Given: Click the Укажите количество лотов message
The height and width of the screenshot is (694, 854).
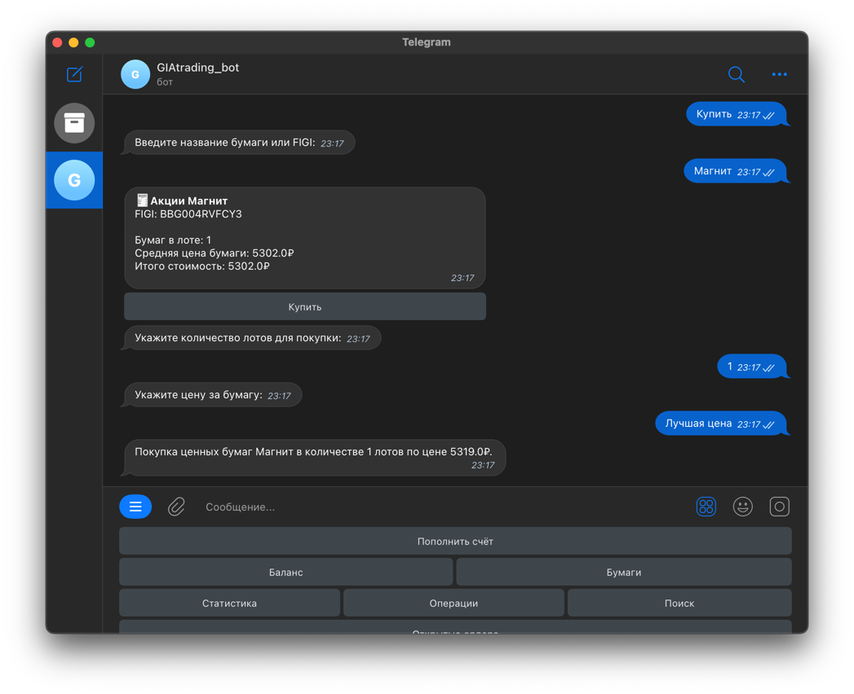Looking at the screenshot, I should tap(253, 338).
